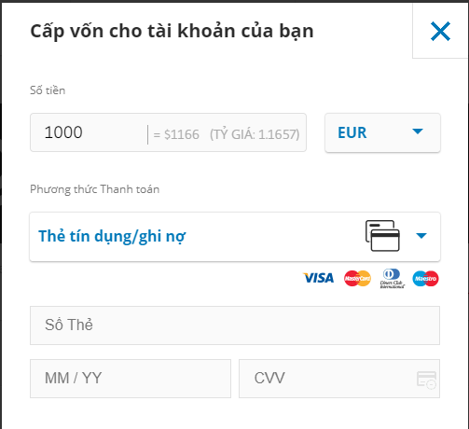
Task: Focus the MM / YY expiry field
Action: [x=131, y=379]
